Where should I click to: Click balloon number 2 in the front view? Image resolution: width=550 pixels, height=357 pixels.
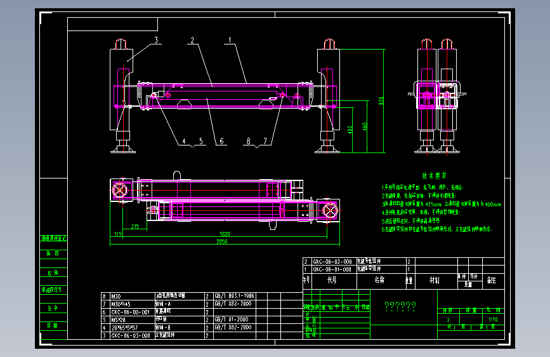click(x=192, y=40)
